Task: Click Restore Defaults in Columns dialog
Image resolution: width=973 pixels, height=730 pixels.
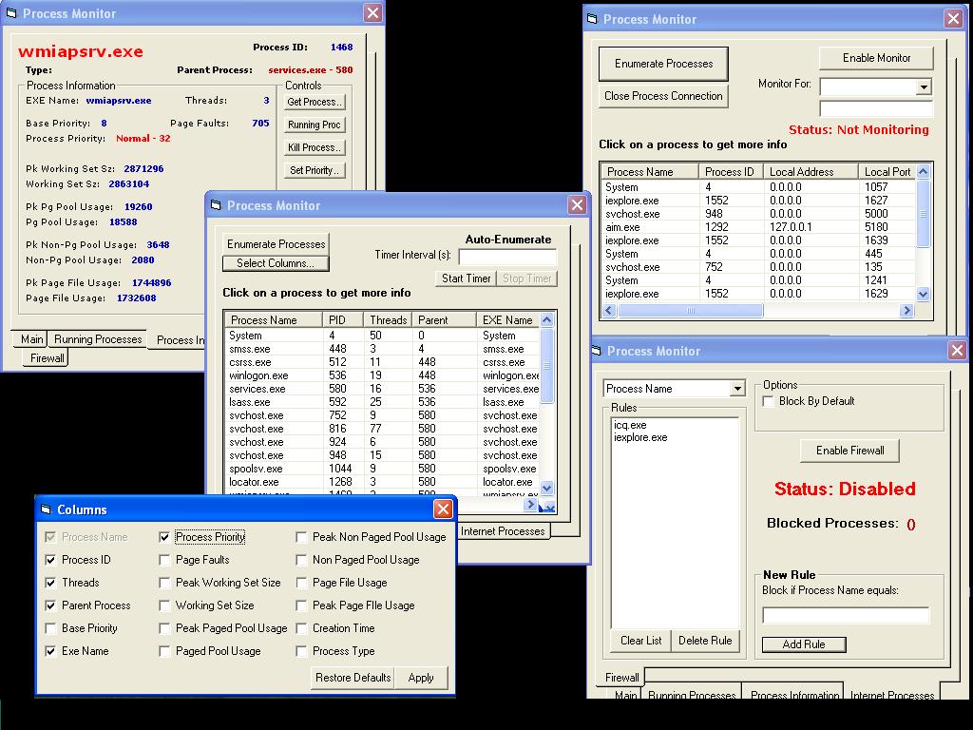Action: [353, 678]
